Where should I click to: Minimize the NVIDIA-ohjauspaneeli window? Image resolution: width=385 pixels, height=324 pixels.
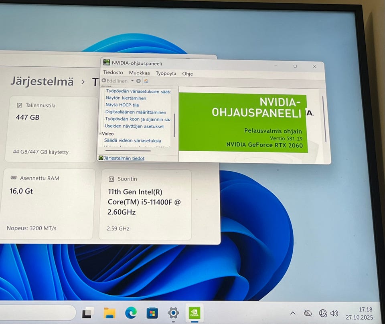pos(276,66)
